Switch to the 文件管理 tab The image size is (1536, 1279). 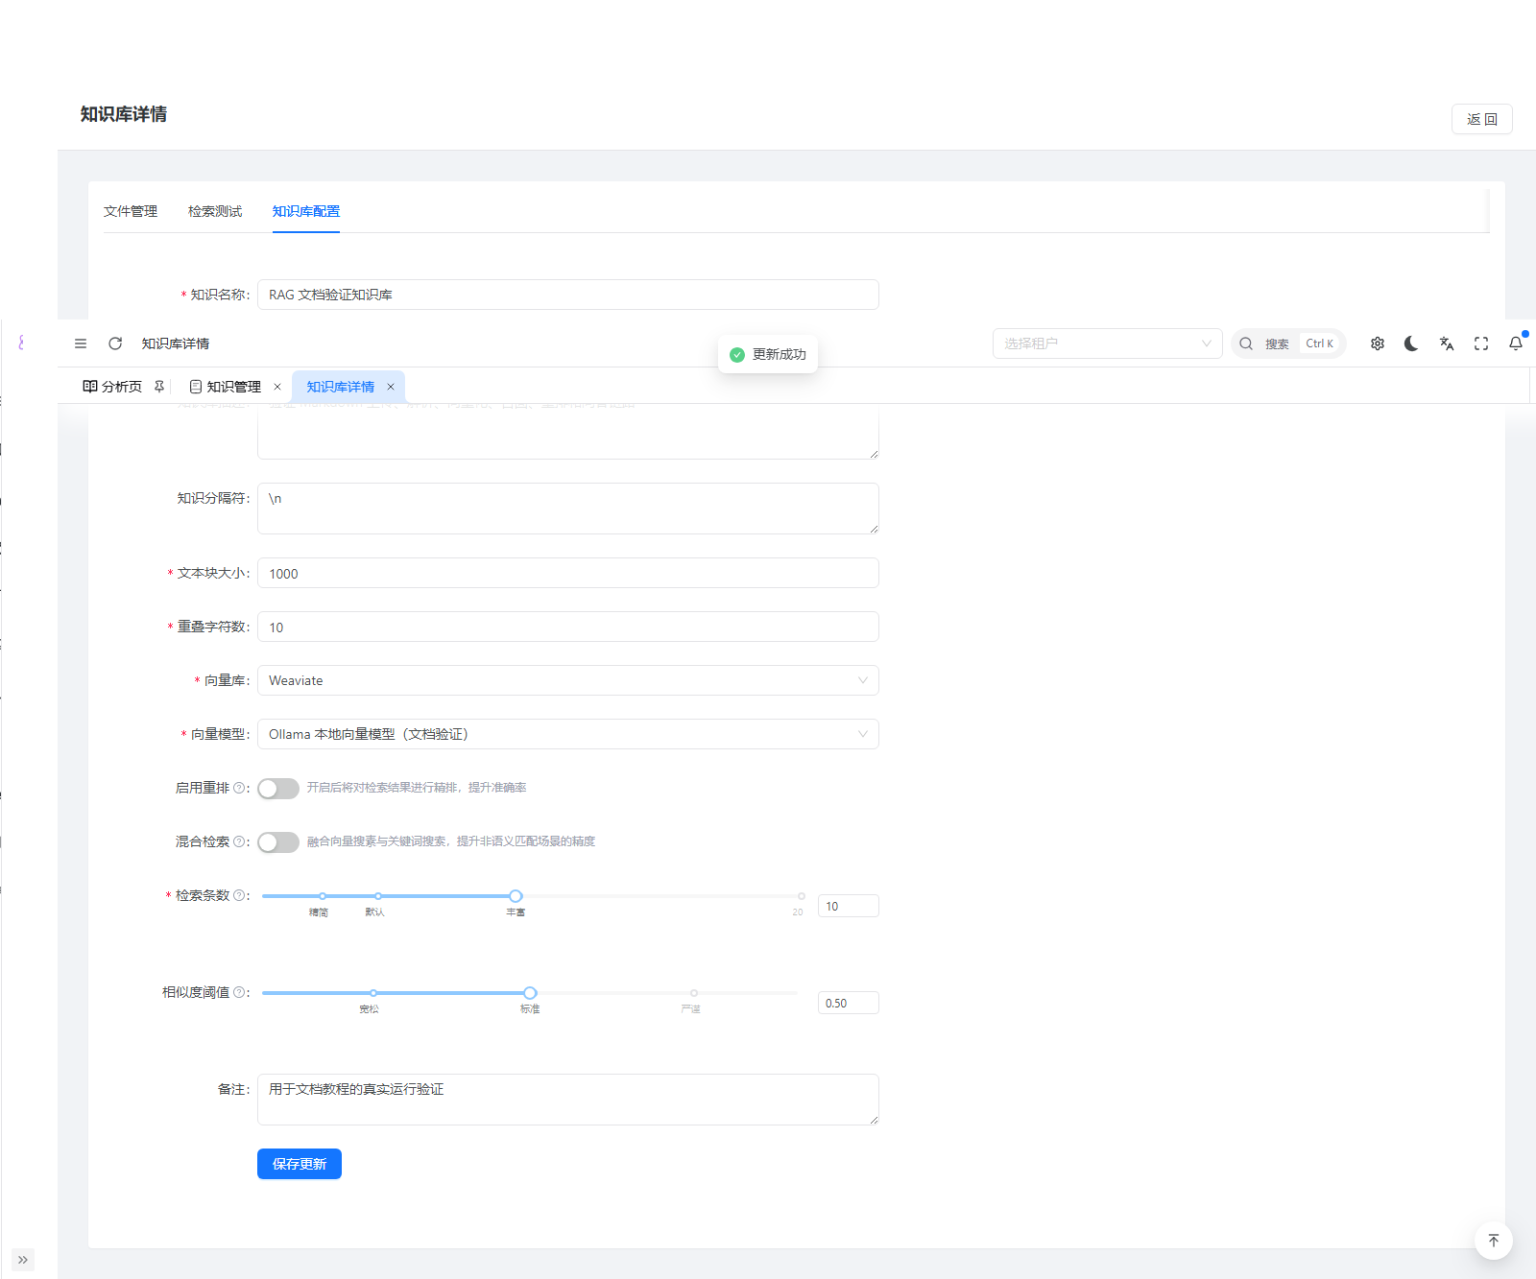[x=131, y=211]
